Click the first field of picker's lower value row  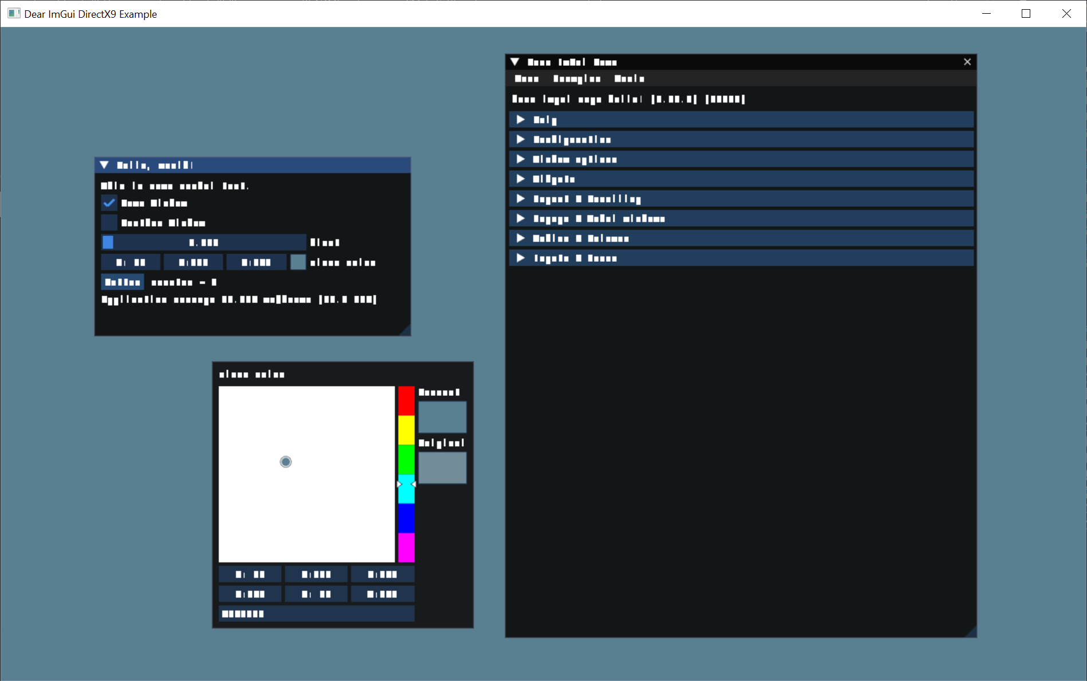coord(250,594)
